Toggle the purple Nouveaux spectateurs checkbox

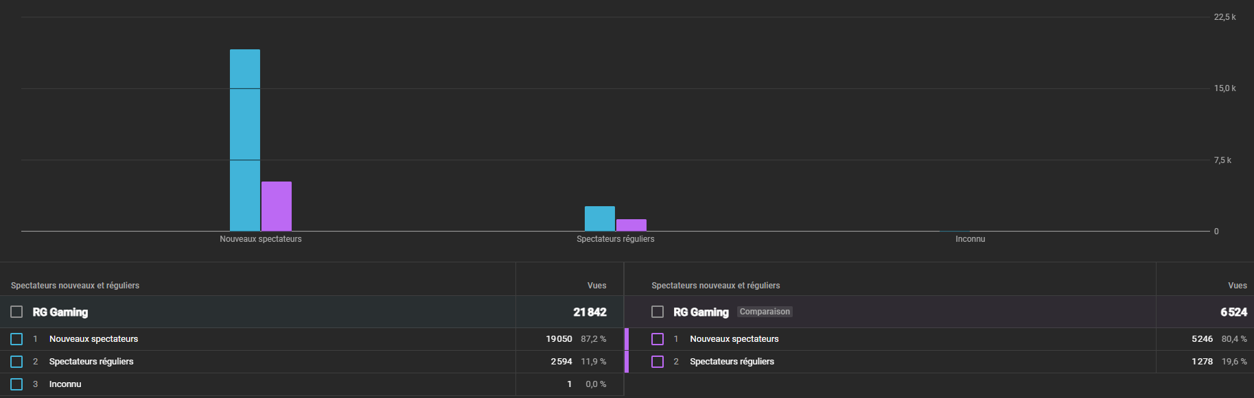coord(658,339)
